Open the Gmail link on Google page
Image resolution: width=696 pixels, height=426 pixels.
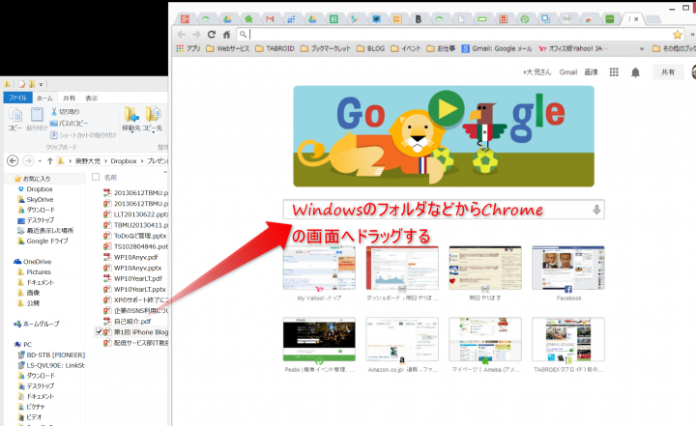[x=568, y=71]
